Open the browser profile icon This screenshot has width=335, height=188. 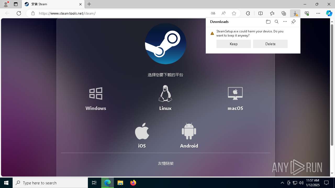6,4
